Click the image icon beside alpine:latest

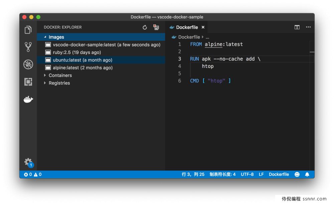pos(48,68)
